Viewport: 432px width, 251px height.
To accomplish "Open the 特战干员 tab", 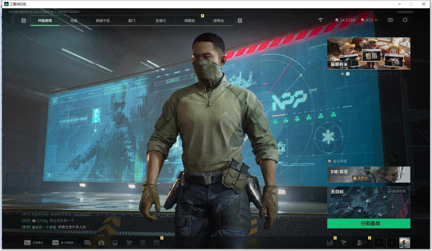I will tap(103, 21).
